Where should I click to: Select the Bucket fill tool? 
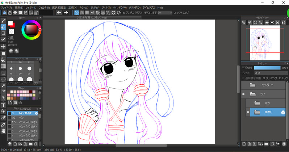[x=3, y=60]
